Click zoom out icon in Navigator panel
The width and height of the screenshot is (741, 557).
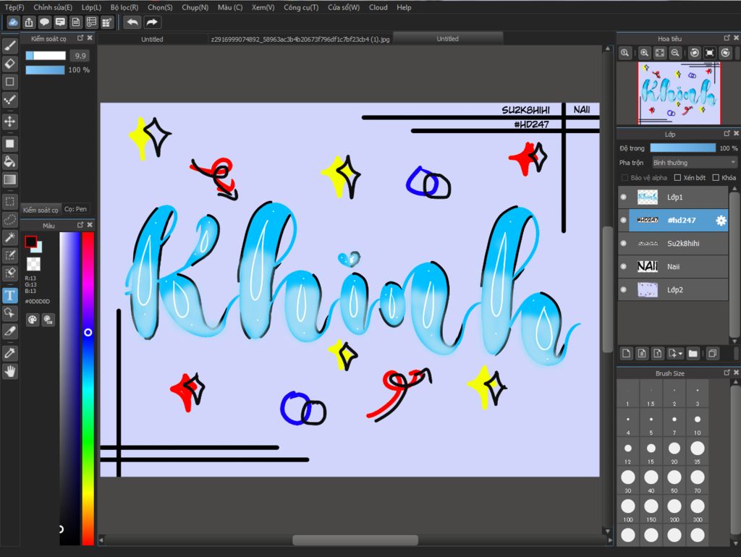pos(675,53)
